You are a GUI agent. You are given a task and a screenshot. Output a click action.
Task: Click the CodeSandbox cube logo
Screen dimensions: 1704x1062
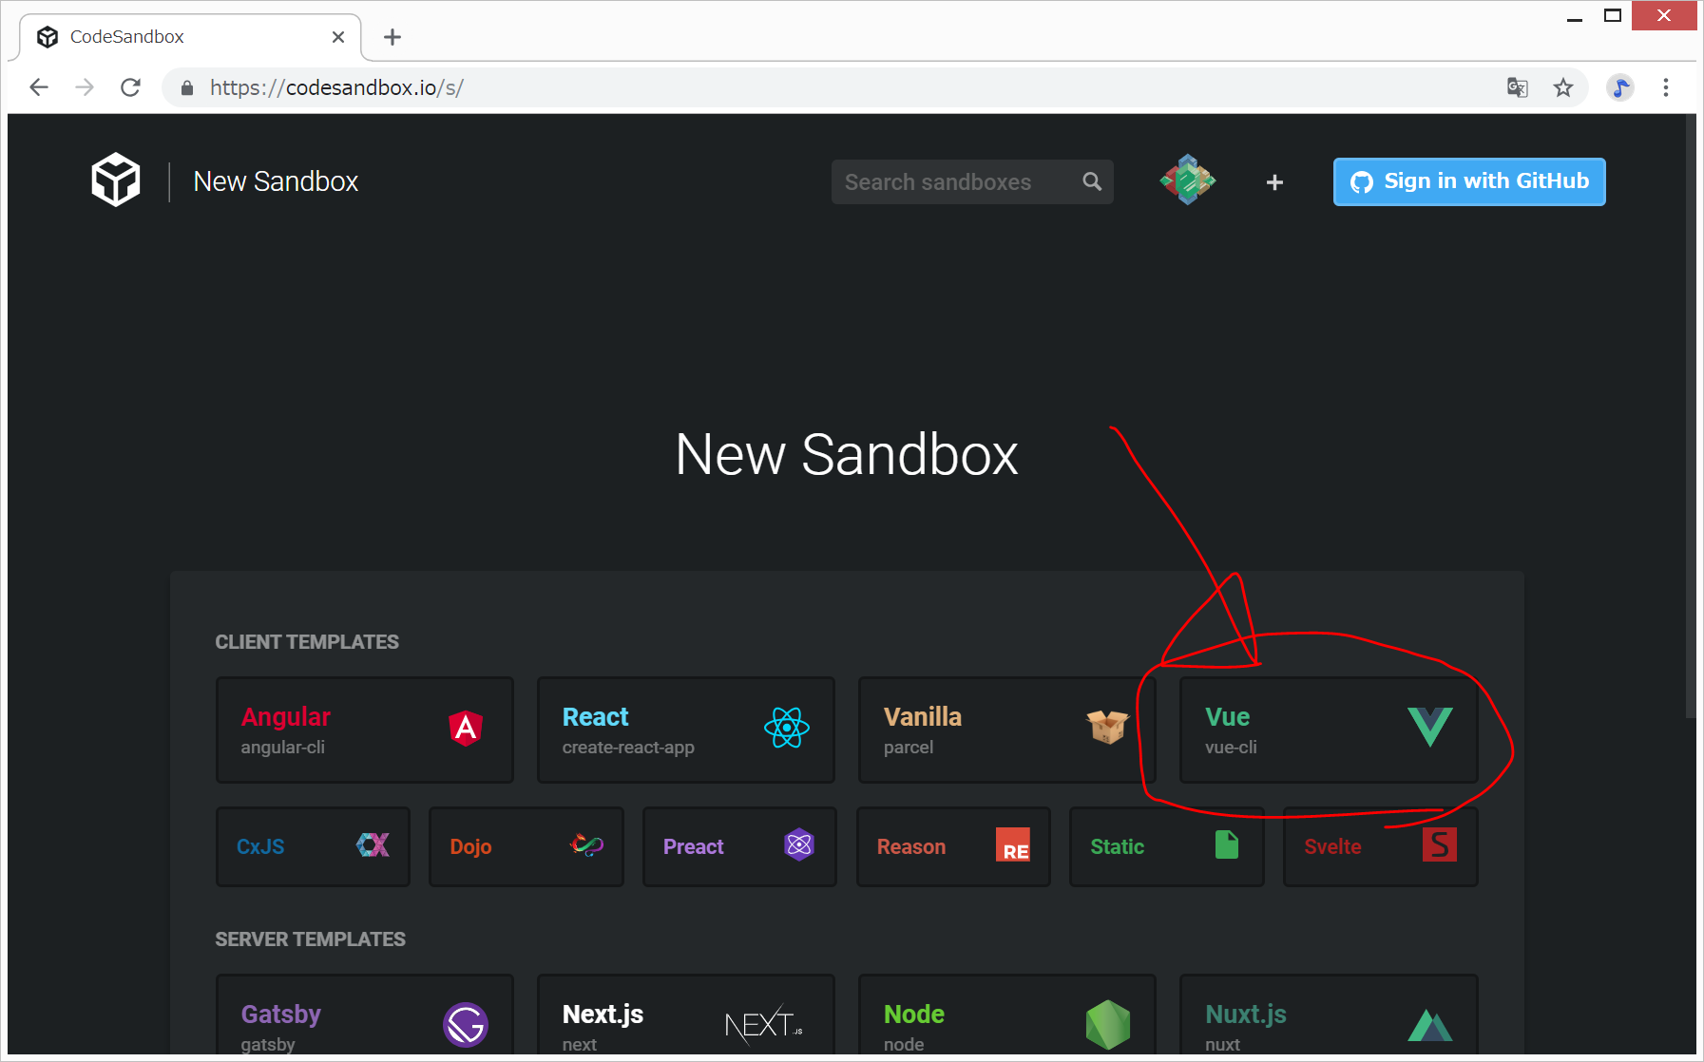tap(115, 180)
